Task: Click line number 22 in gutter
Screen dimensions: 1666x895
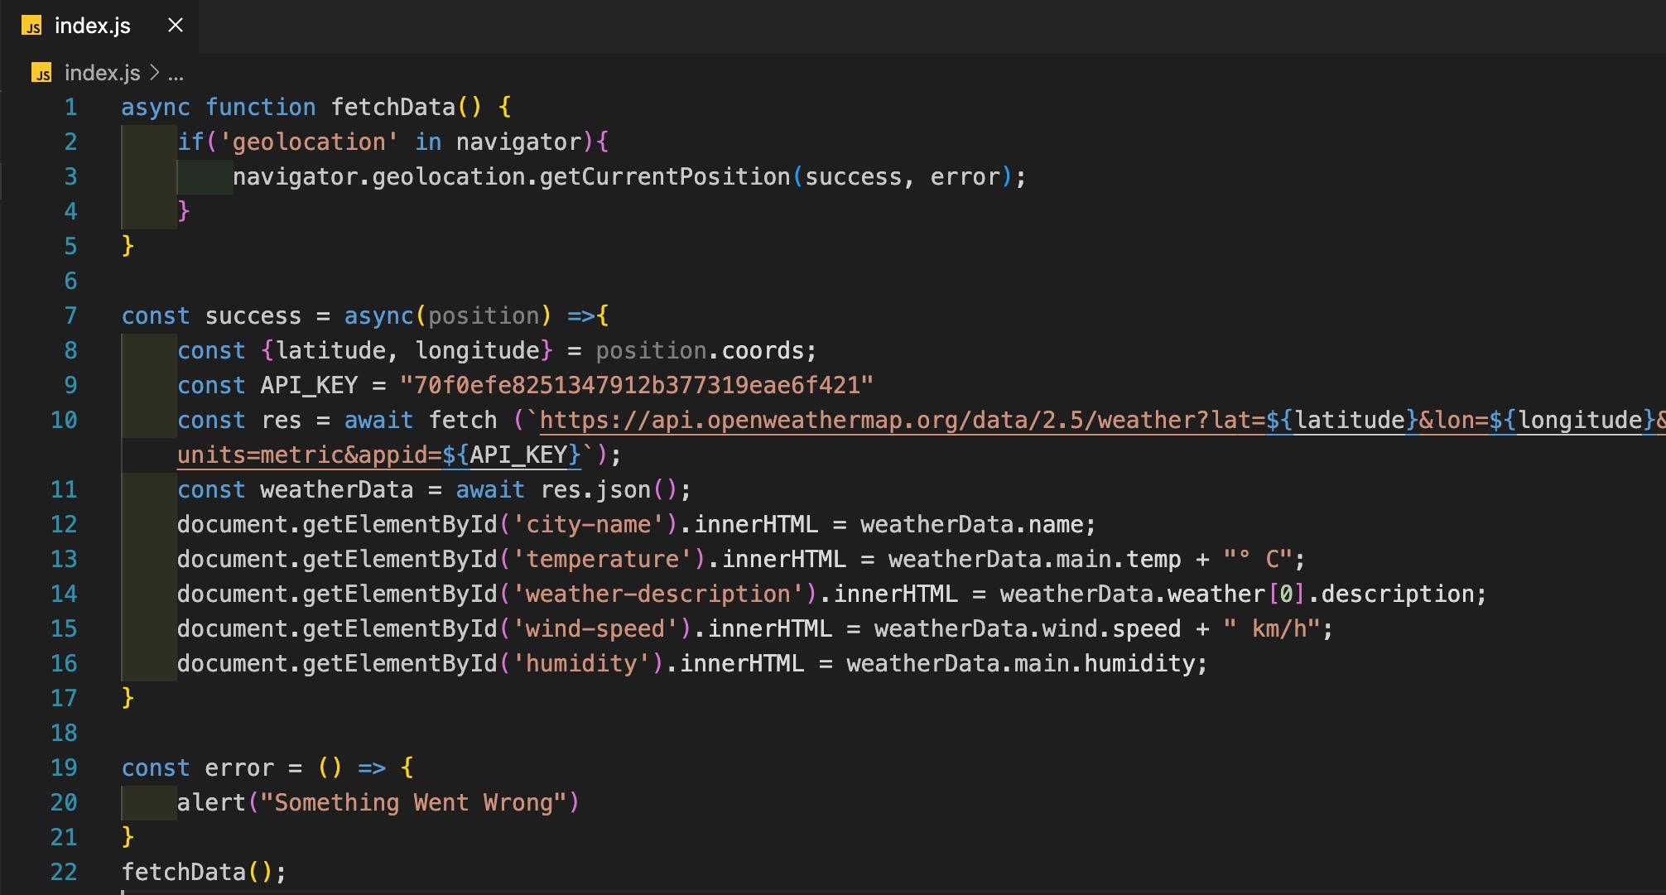Action: (x=64, y=872)
